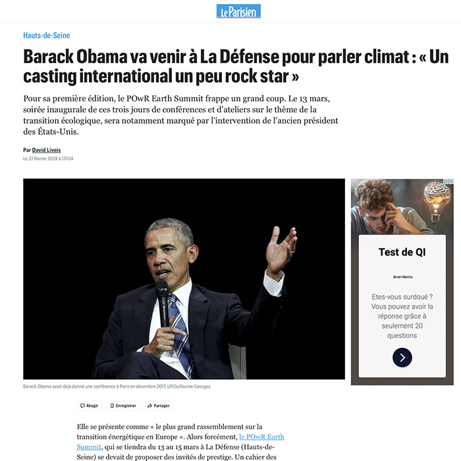Click the ad image of thinking man
The image size is (461, 461).
click(402, 206)
